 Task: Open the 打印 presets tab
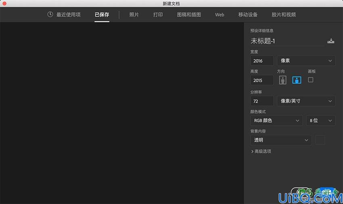158,15
